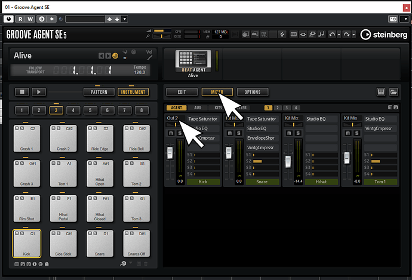The height and width of the screenshot is (280, 412).
Task: Open the header context menu dropdown at far right
Action: click(405, 19)
